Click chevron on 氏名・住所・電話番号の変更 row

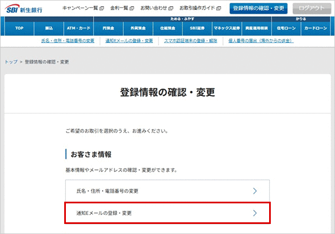(255, 191)
